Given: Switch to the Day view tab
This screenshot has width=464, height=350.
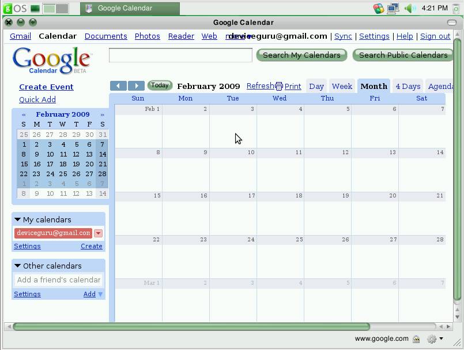Looking at the screenshot, I should point(316,86).
